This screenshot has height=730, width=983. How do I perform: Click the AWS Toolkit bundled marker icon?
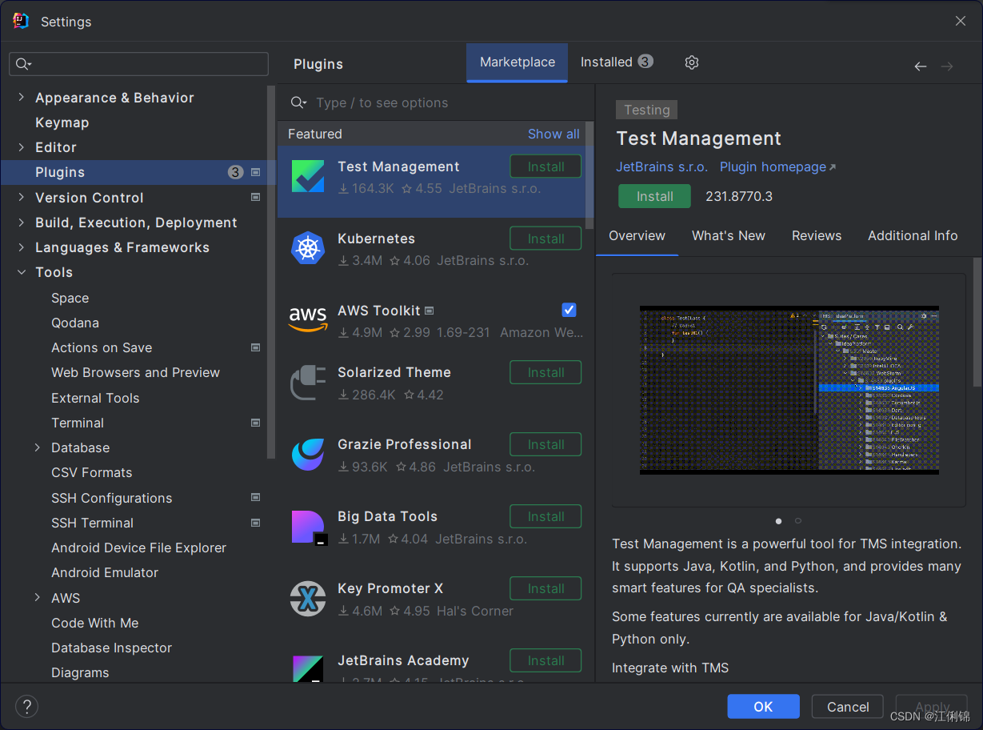[x=430, y=311]
